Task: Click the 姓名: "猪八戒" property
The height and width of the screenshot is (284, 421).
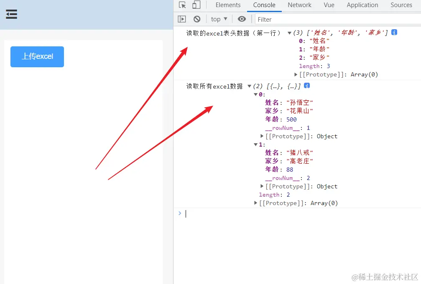Action: coord(289,153)
